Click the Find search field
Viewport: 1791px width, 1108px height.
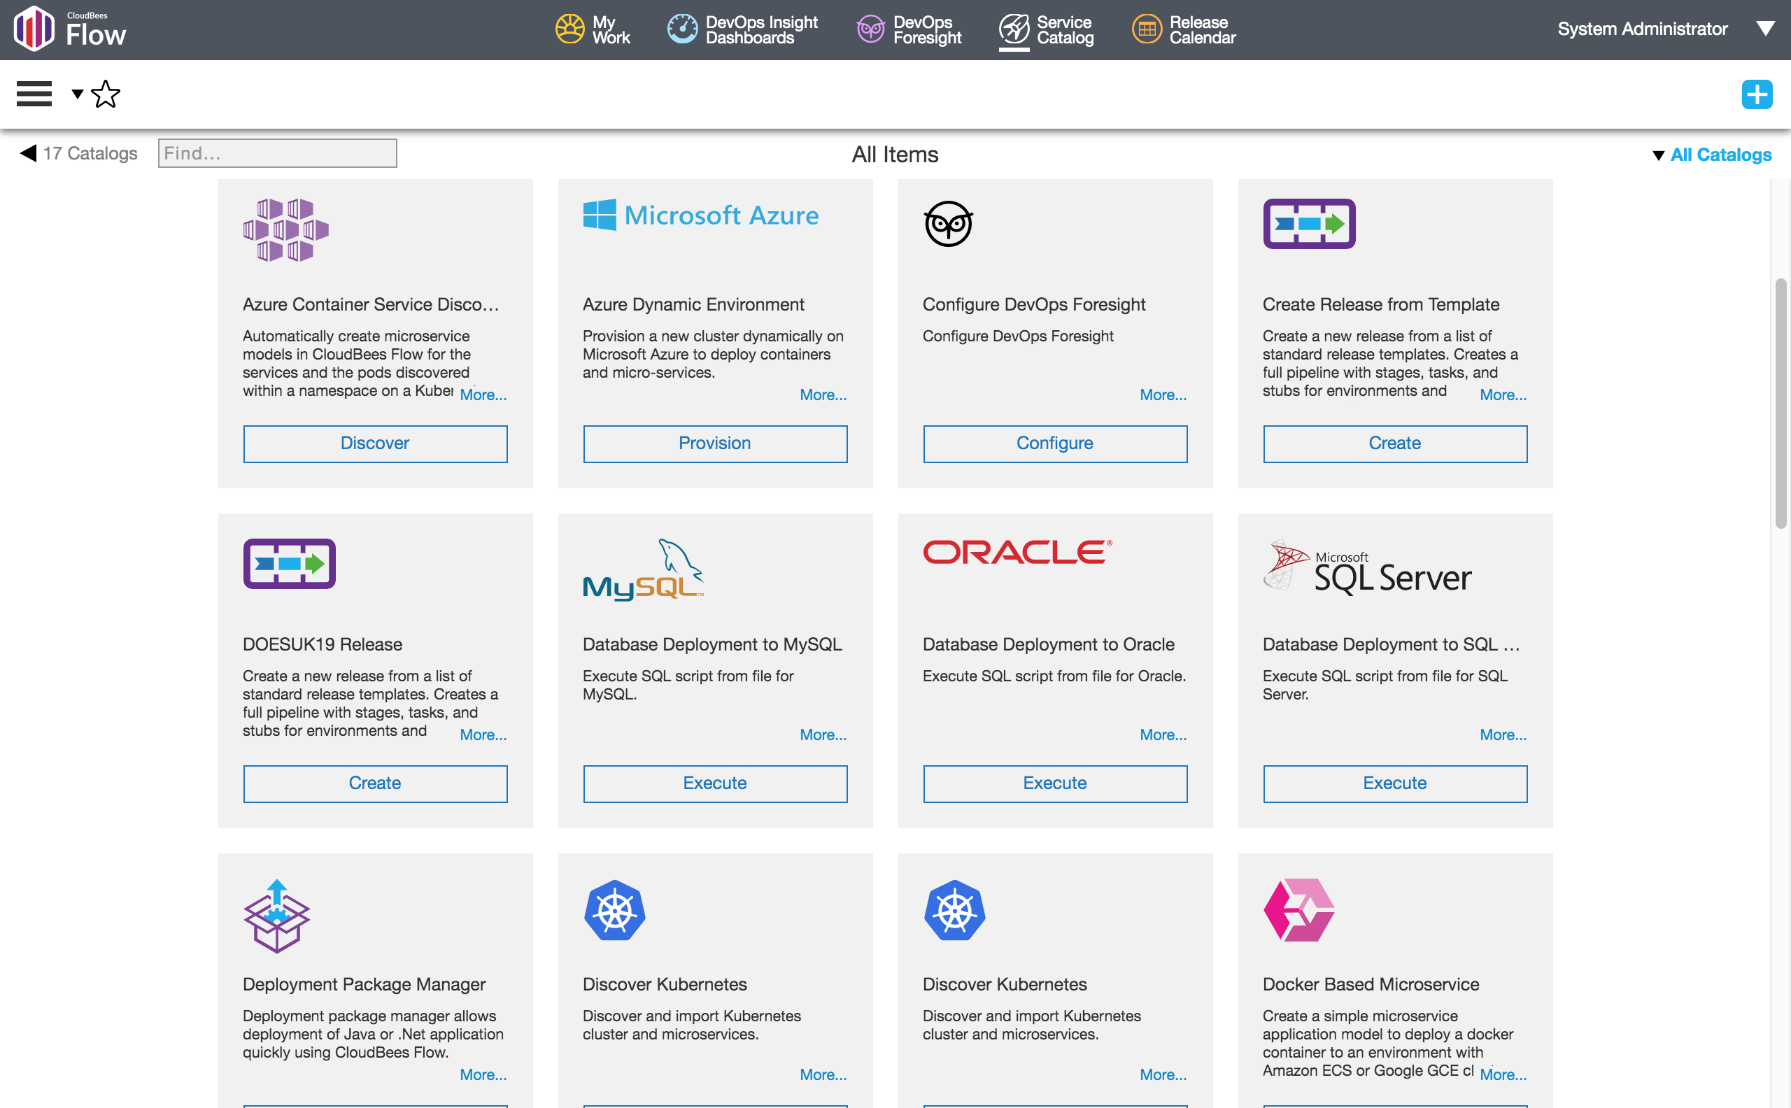click(277, 153)
